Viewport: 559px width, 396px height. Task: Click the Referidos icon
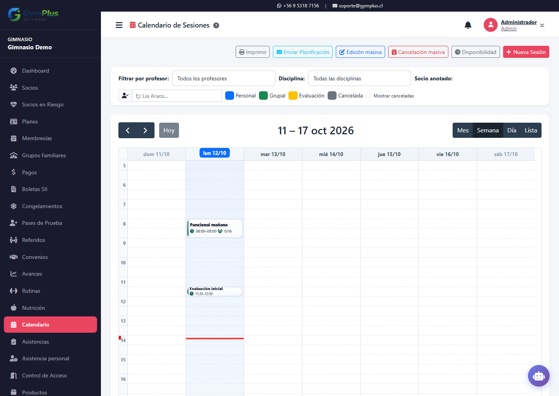pos(14,240)
